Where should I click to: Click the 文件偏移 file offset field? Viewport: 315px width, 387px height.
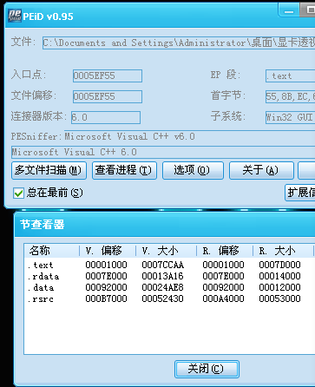108,96
